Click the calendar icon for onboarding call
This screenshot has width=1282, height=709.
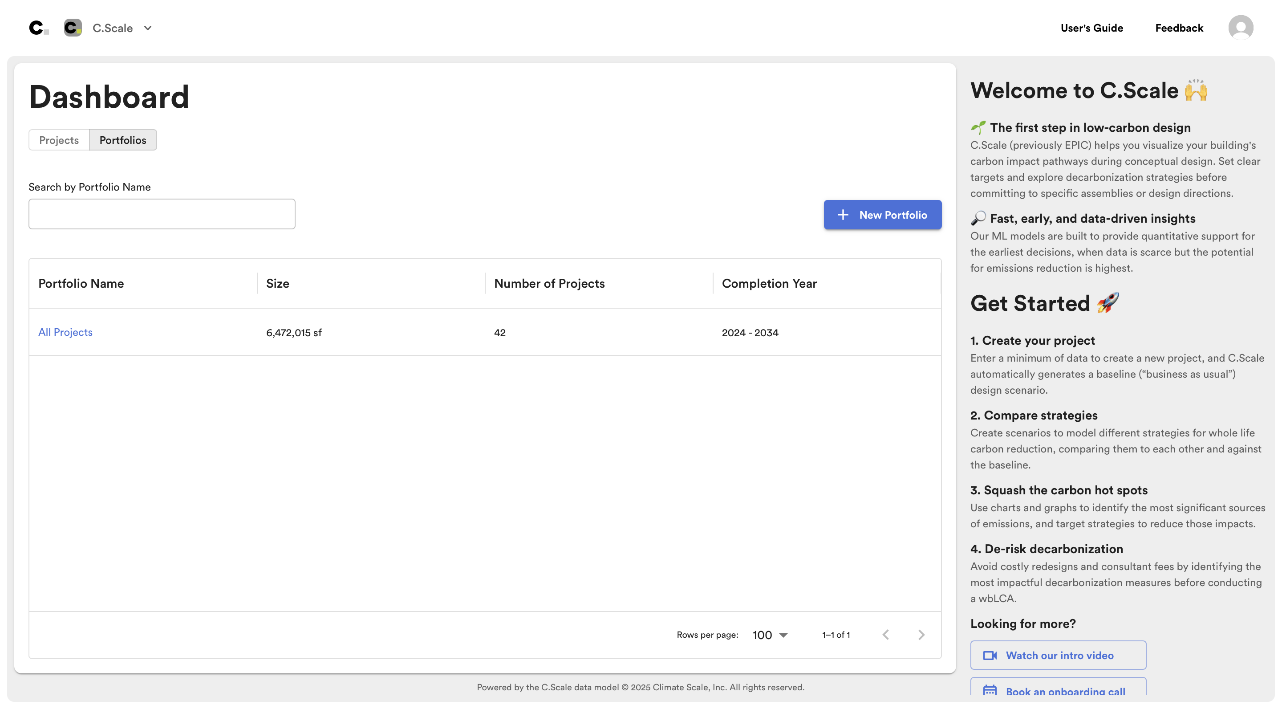coord(990,689)
